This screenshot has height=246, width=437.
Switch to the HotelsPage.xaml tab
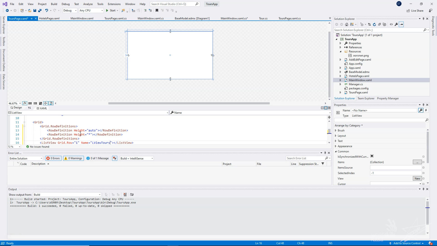49,18
